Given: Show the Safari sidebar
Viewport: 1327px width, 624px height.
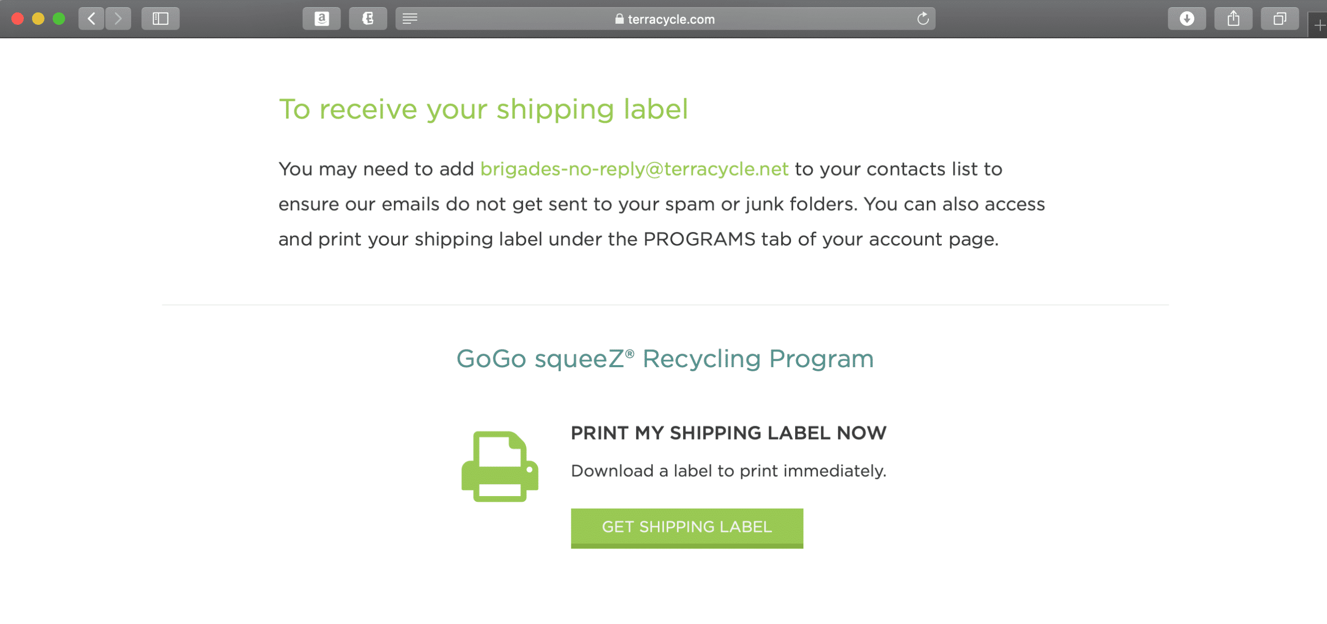Looking at the screenshot, I should 161,19.
